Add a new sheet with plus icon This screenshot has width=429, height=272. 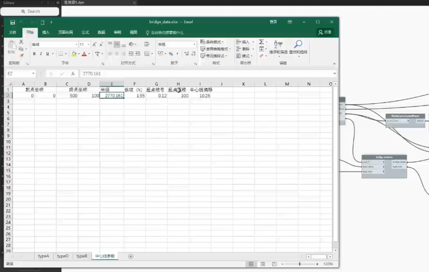pos(131,257)
